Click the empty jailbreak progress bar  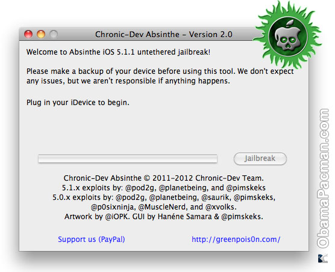click(128, 159)
